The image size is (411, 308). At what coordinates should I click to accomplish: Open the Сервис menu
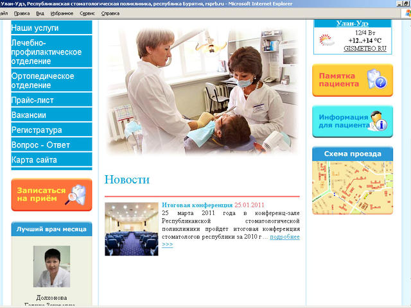[x=88, y=13]
